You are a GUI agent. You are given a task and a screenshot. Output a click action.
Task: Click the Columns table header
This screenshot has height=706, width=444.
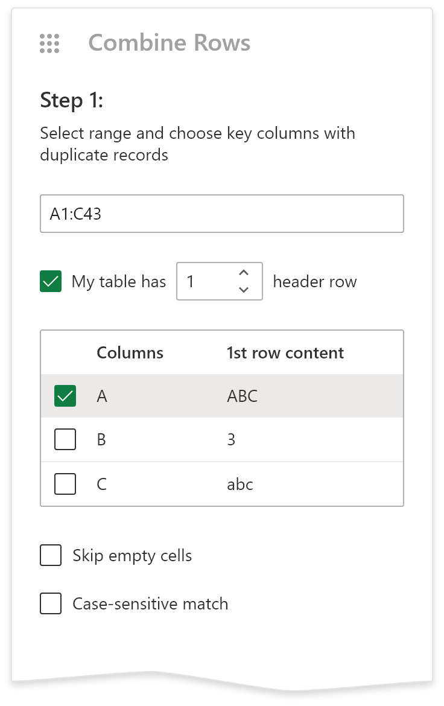[x=129, y=352]
